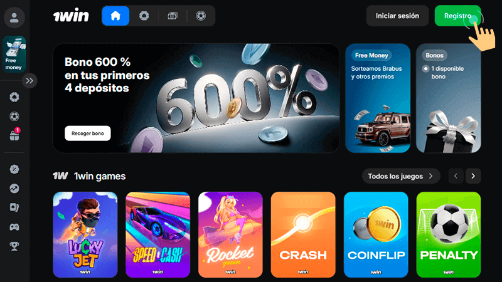This screenshot has width=502, height=282.
Task: Open the sidebar trending chart icon
Action: click(14, 189)
